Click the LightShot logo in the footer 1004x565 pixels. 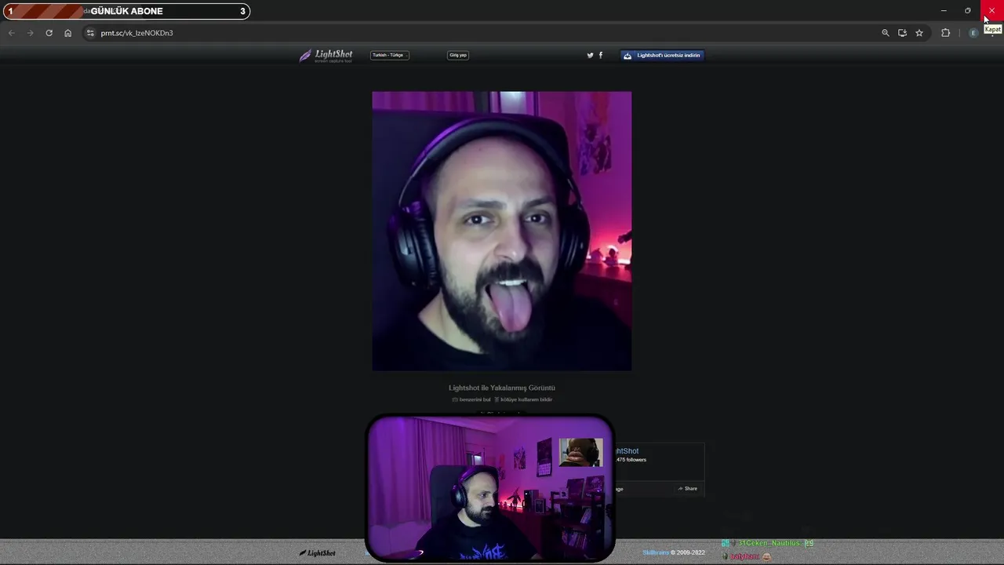[318, 553]
